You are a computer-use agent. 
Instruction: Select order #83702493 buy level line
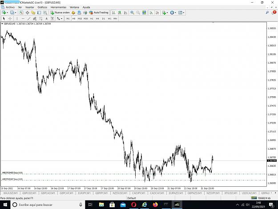coord(134,174)
